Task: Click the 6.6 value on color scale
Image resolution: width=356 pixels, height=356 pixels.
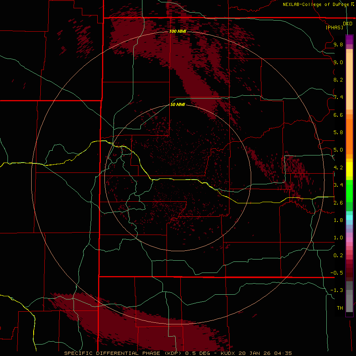Action: tap(338, 115)
